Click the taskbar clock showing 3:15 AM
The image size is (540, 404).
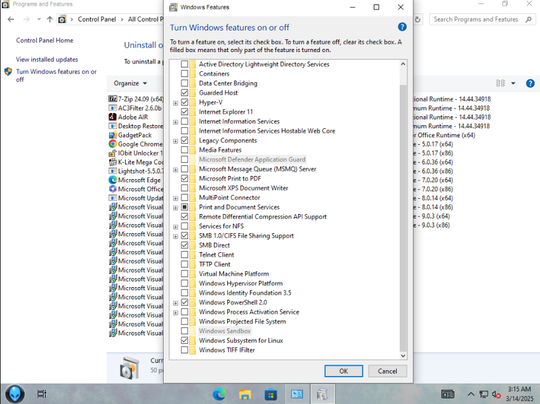pyautogui.click(x=519, y=394)
